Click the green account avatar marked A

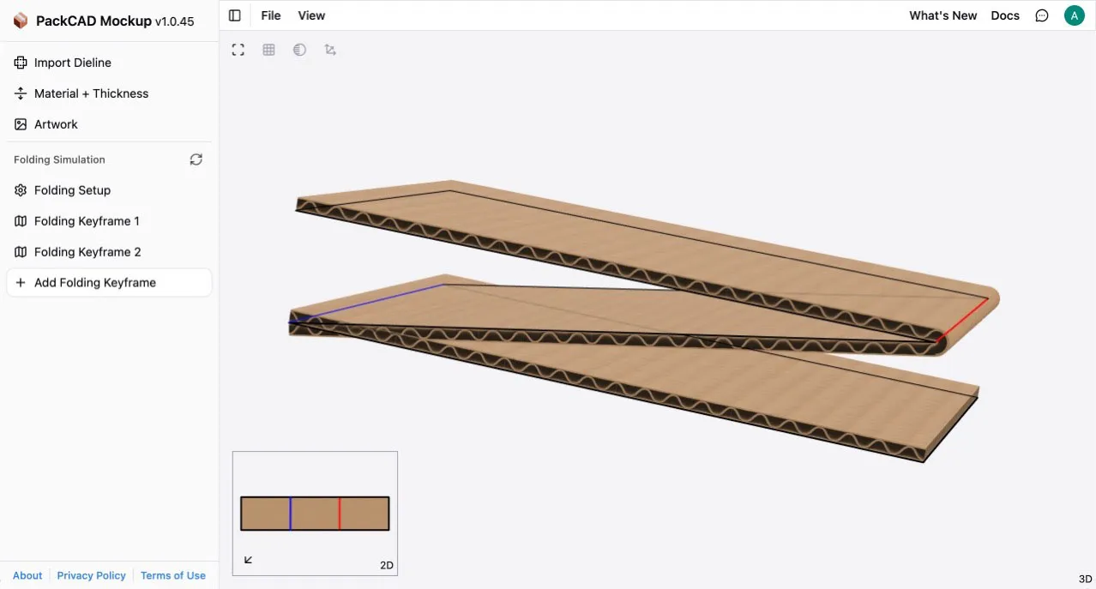pos(1074,15)
